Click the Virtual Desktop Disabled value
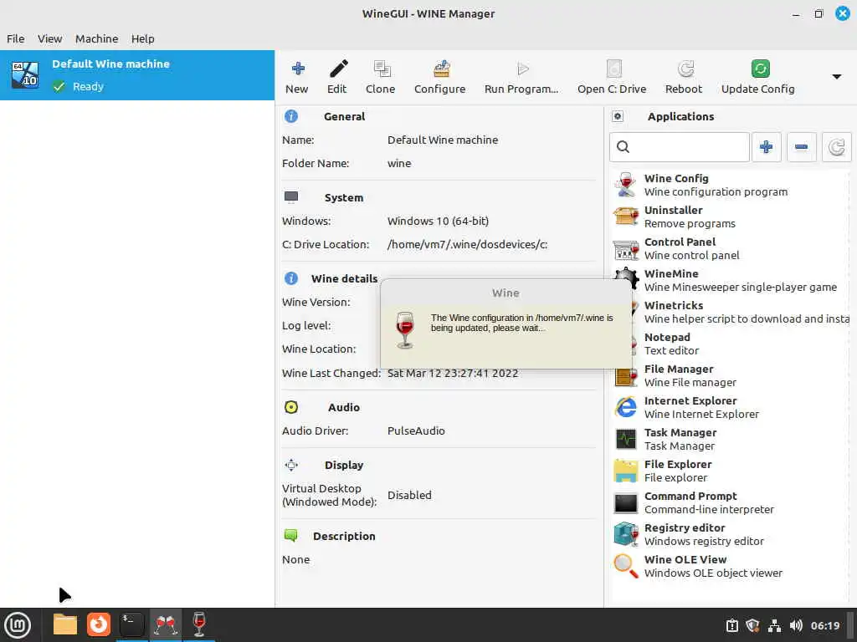857x642 pixels. [409, 495]
